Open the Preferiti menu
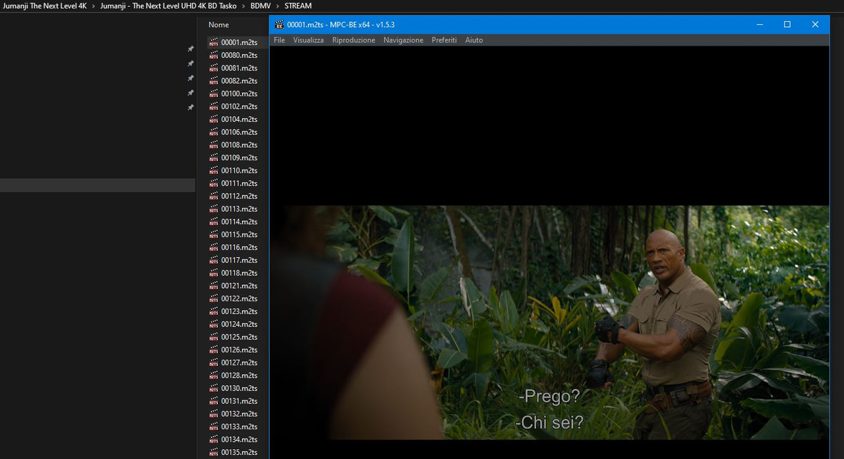Viewport: 844px width, 459px height. (444, 40)
